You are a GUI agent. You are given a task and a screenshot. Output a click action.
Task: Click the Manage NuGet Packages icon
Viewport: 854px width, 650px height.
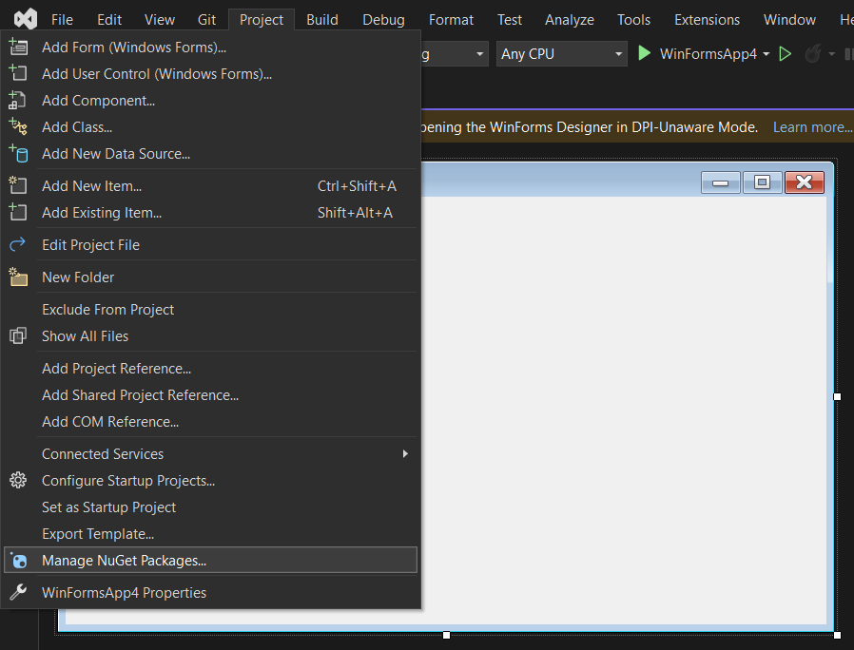(x=18, y=560)
